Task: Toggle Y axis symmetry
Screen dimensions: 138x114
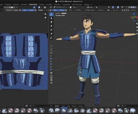Action: pos(126,10)
